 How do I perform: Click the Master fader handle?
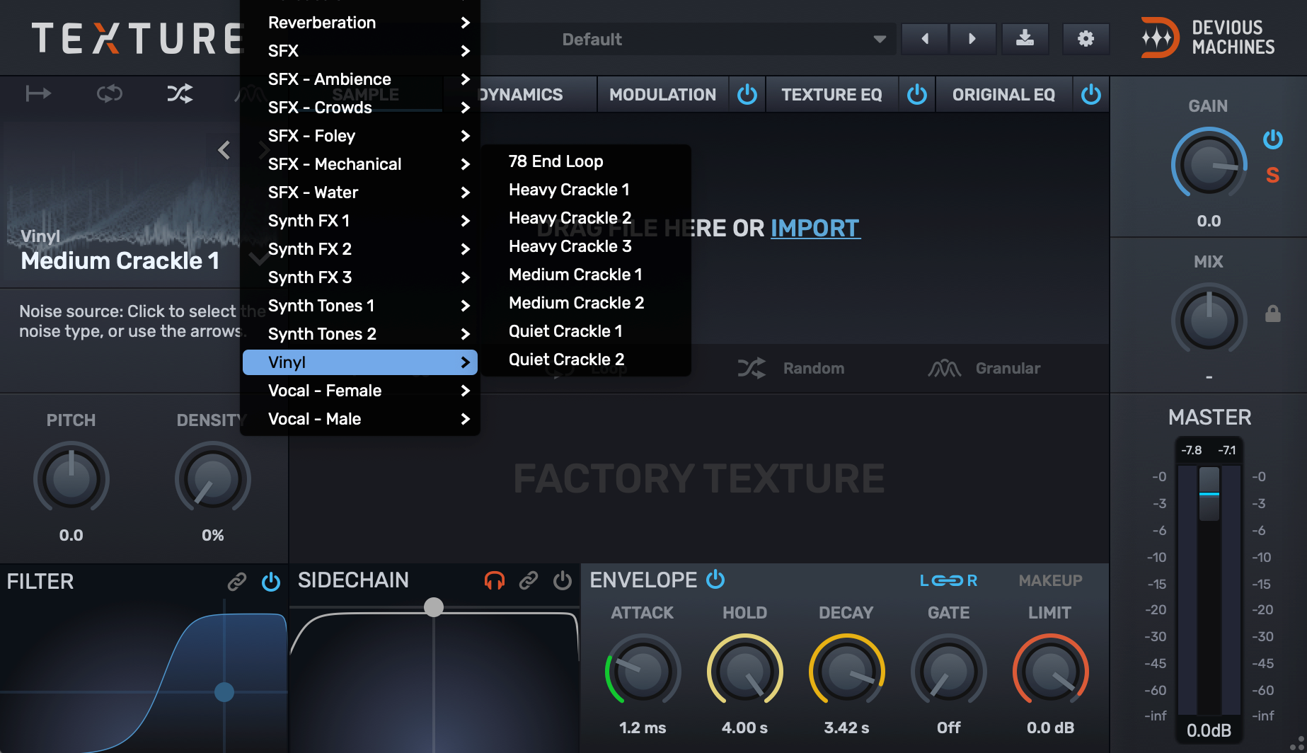[x=1209, y=493]
